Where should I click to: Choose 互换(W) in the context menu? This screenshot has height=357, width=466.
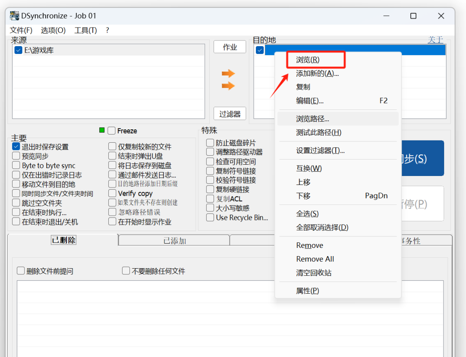[338, 169]
